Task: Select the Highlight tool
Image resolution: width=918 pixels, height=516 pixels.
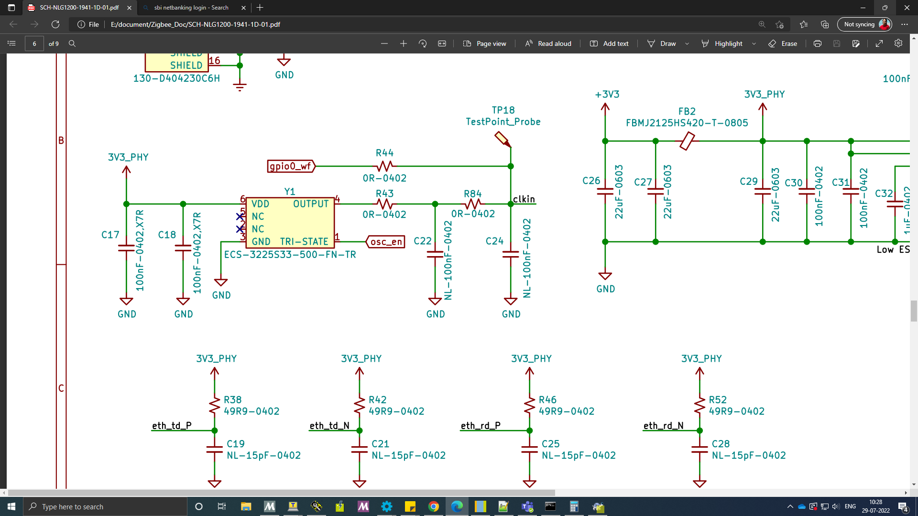Action: (722, 43)
